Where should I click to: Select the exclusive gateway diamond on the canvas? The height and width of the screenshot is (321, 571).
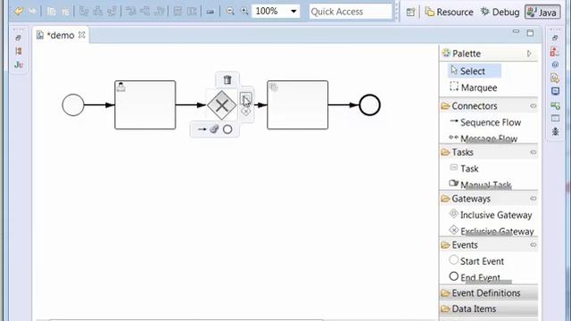pyautogui.click(x=222, y=105)
